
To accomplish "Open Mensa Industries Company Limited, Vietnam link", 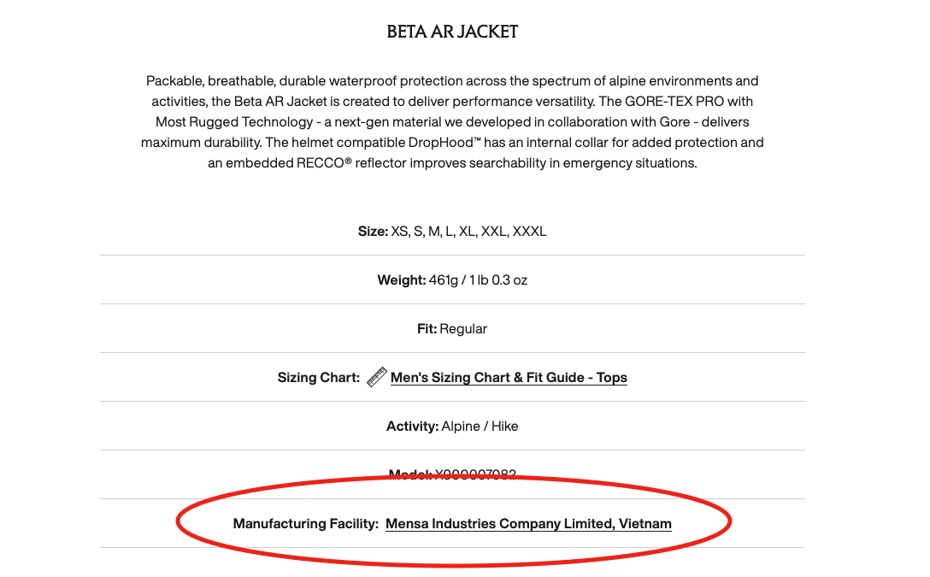I will [528, 524].
